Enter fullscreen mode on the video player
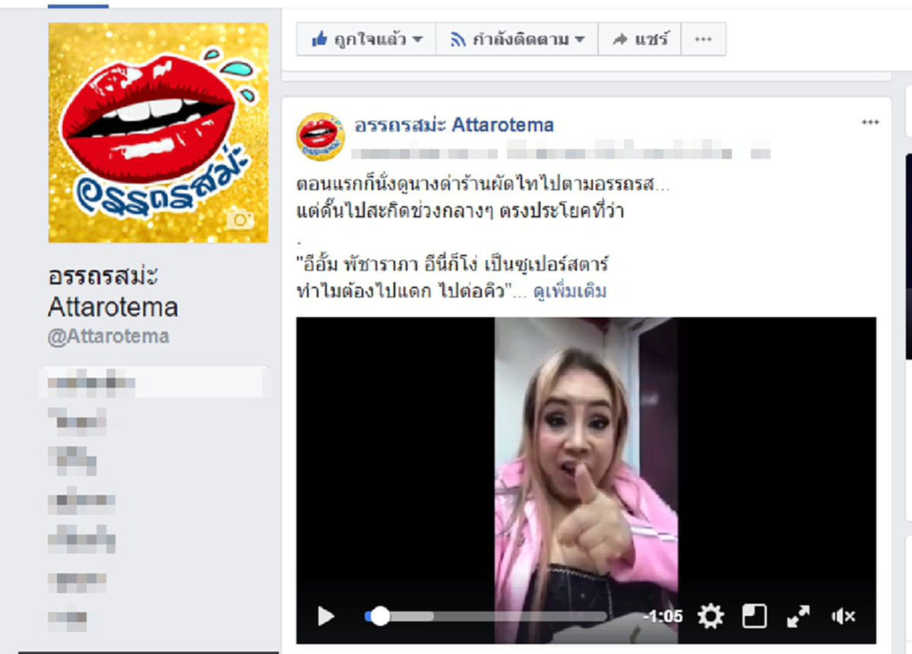Viewport: 912px width, 654px height. point(797,617)
